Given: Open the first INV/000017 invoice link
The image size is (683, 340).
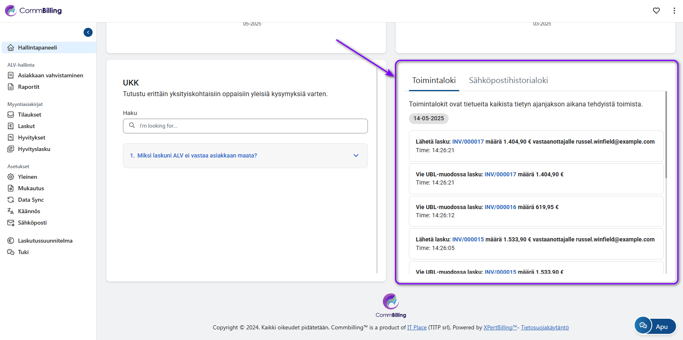Looking at the screenshot, I should click(x=467, y=142).
